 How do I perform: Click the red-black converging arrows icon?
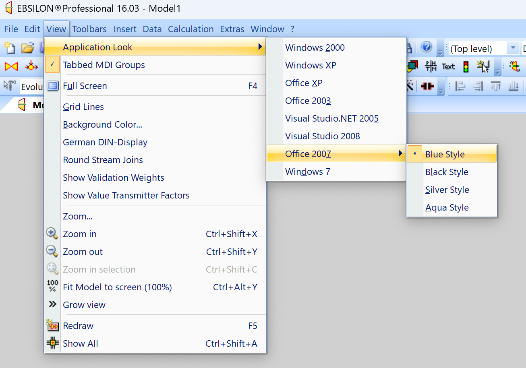427,86
